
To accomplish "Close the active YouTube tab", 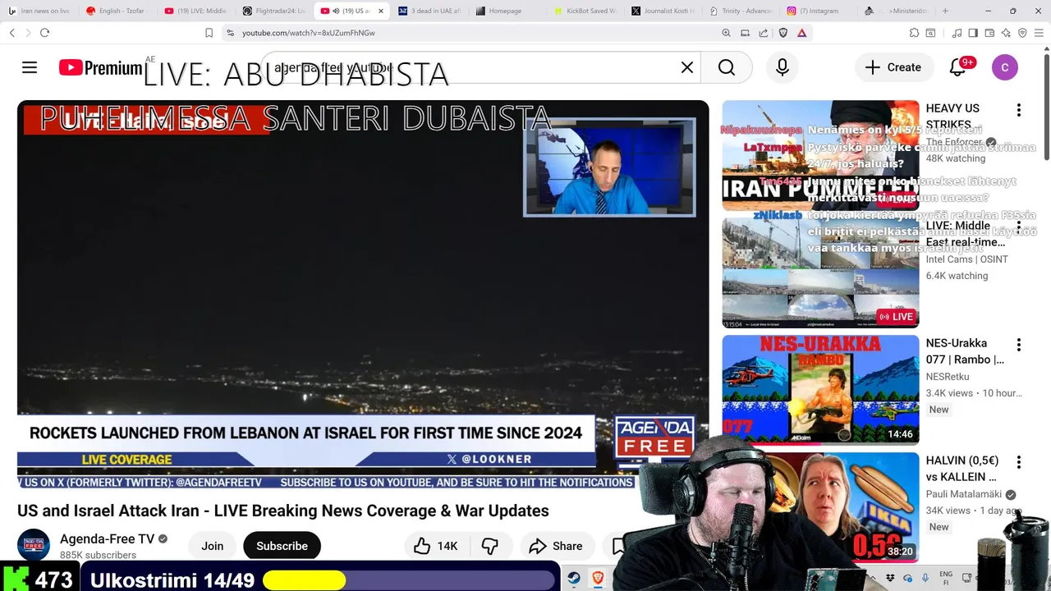I will (380, 11).
